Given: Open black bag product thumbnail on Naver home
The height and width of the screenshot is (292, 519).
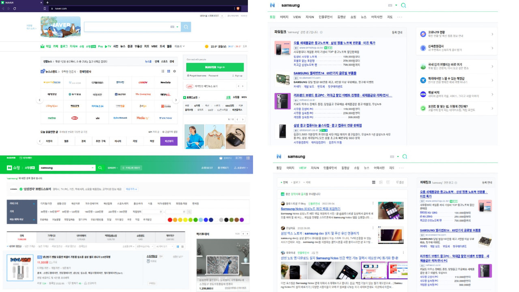Looking at the screenshot, I should 236,137.
